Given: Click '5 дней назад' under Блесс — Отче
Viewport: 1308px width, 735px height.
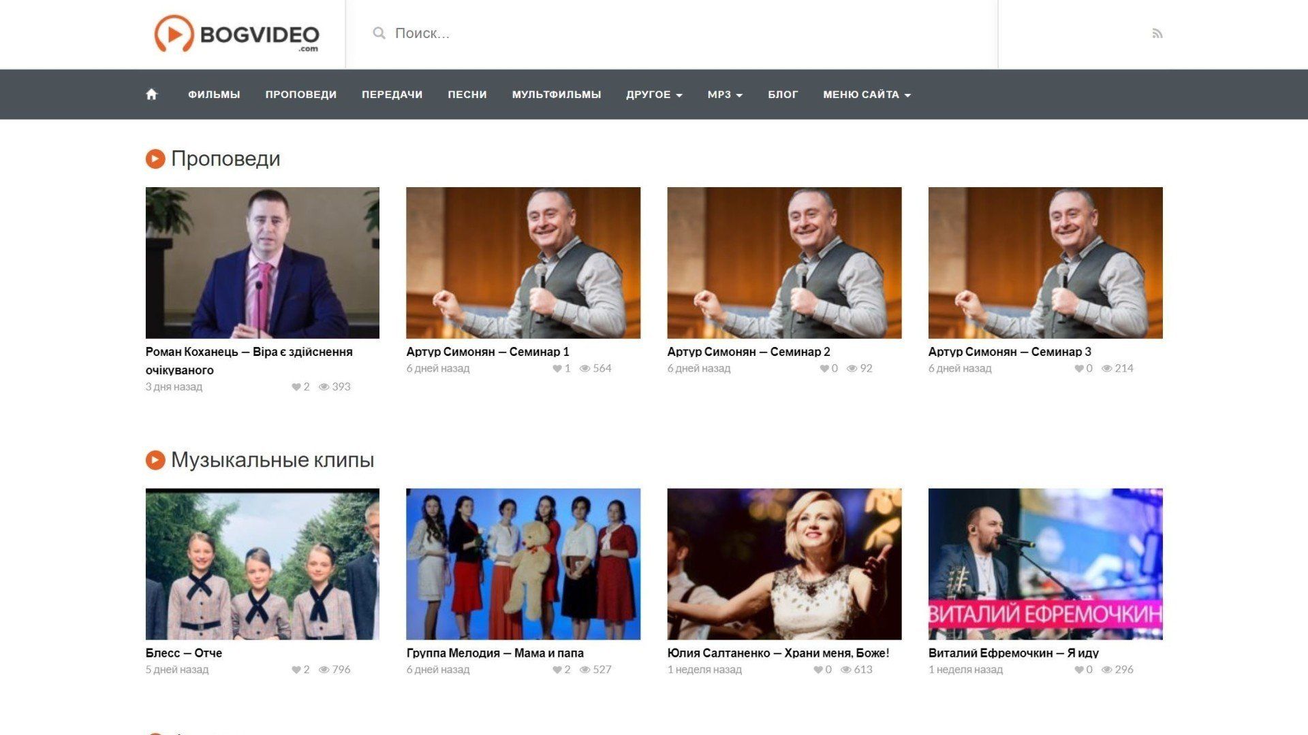Looking at the screenshot, I should (x=177, y=670).
